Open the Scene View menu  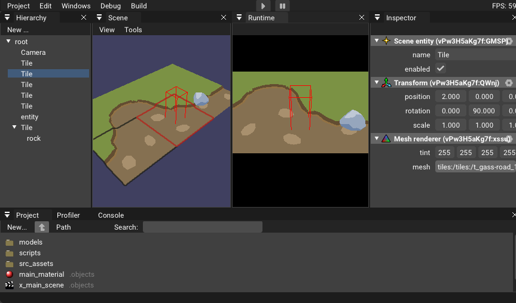click(x=107, y=30)
